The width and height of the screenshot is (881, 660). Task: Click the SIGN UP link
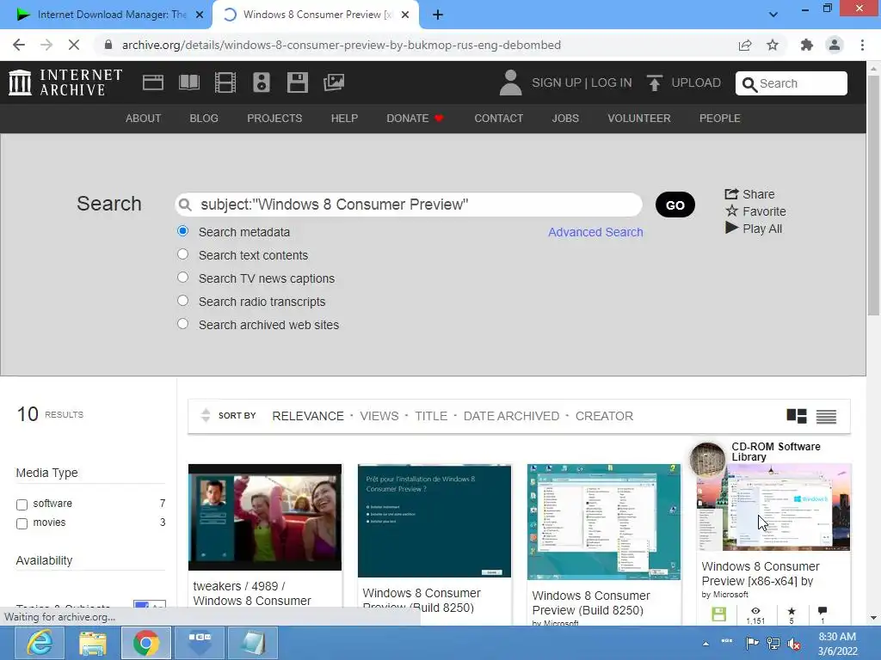(x=557, y=82)
